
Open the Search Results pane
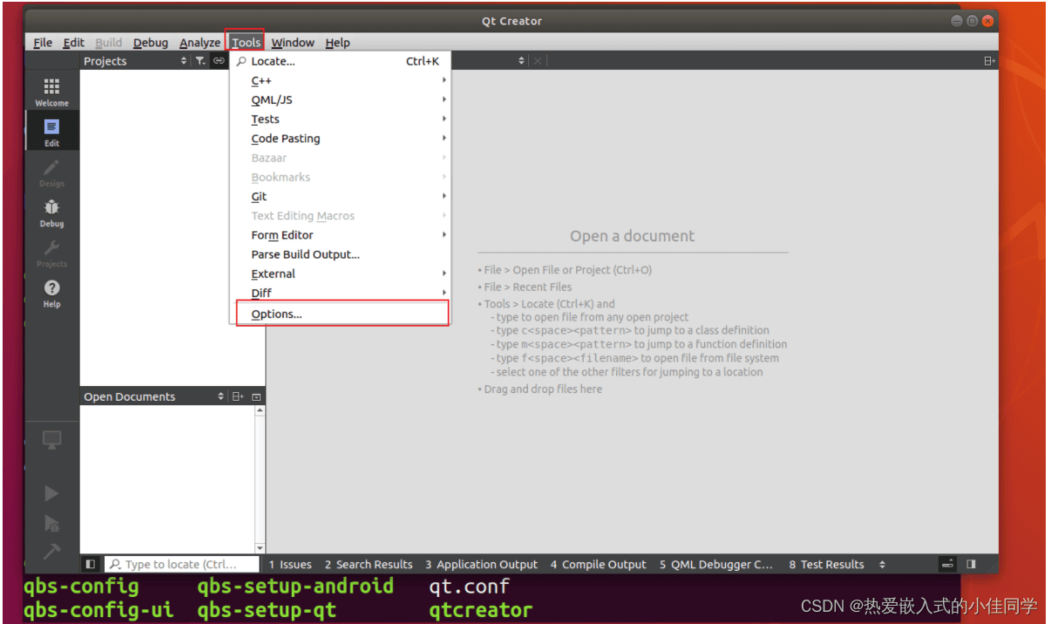tap(369, 565)
